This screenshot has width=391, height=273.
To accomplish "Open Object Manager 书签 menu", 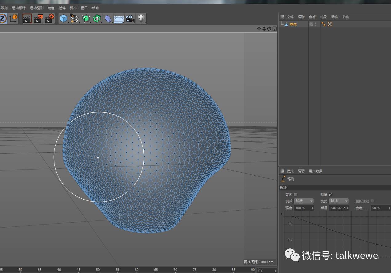I will coord(345,17).
